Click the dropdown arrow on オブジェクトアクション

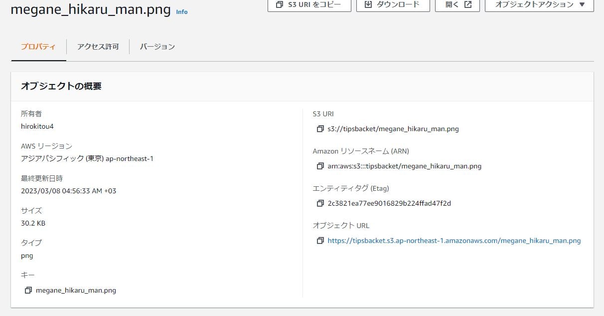(x=582, y=4)
